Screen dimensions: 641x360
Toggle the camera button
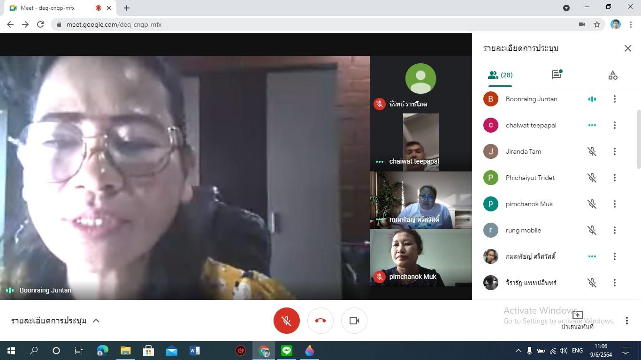[x=354, y=321]
